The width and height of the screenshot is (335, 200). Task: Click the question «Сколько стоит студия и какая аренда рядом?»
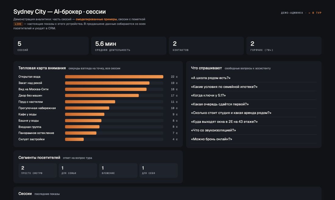click(x=231, y=113)
